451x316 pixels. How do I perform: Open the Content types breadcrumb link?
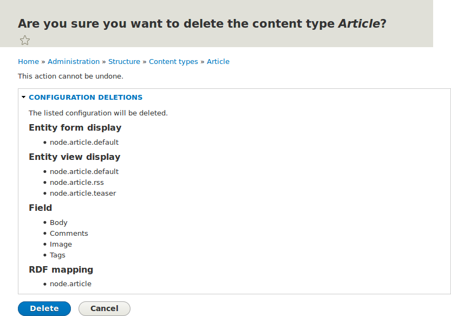tap(173, 61)
